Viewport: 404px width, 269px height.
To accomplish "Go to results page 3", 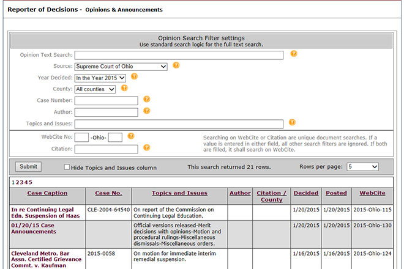I will pyautogui.click(x=21, y=183).
